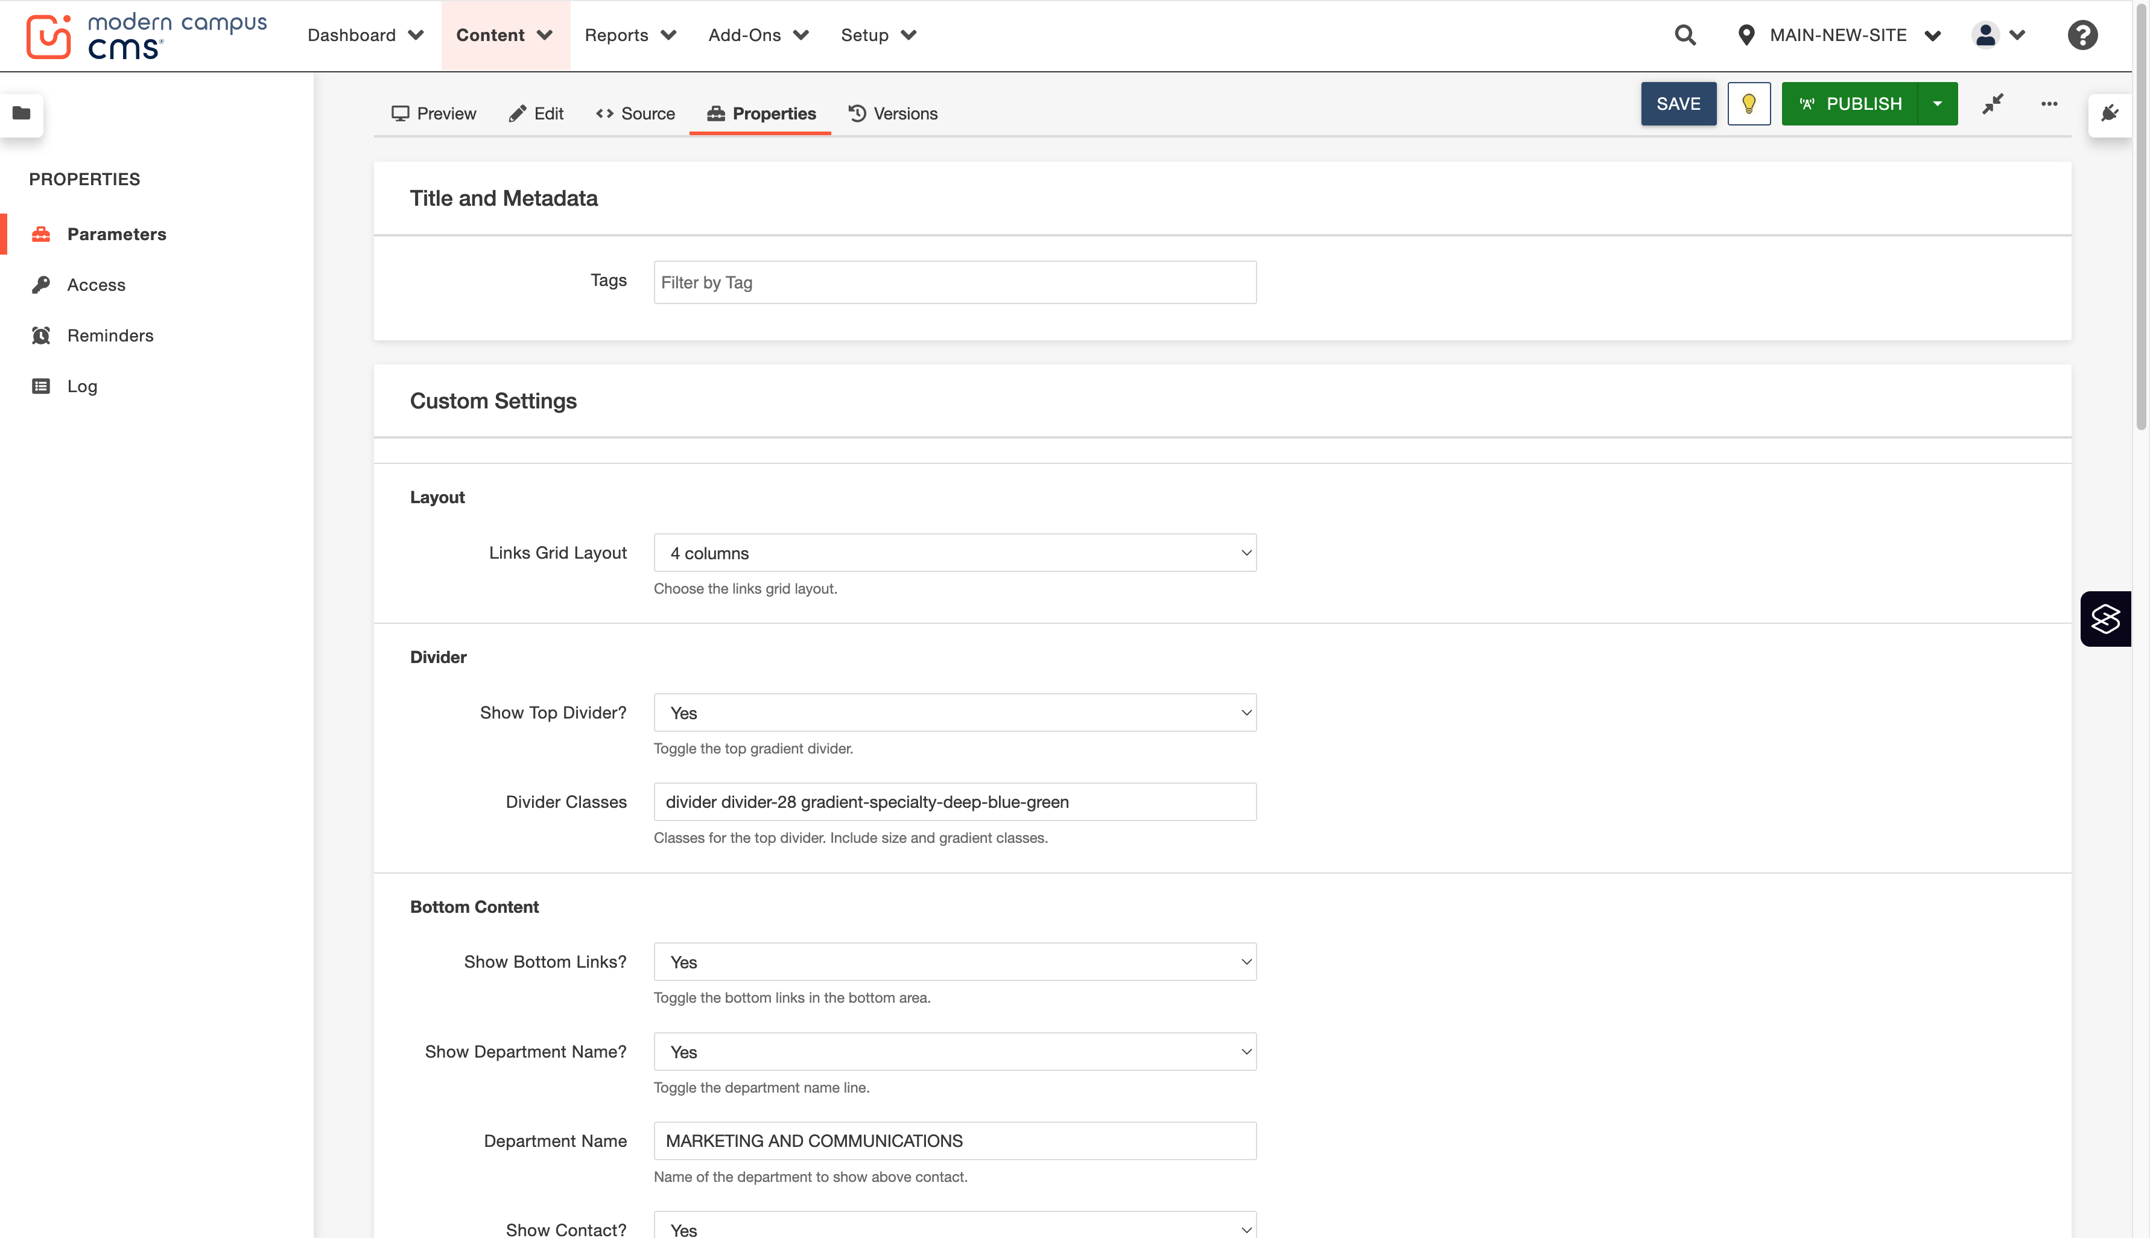Open the gadgets plug icon sidebar
The width and height of the screenshot is (2150, 1238).
[x=2110, y=113]
